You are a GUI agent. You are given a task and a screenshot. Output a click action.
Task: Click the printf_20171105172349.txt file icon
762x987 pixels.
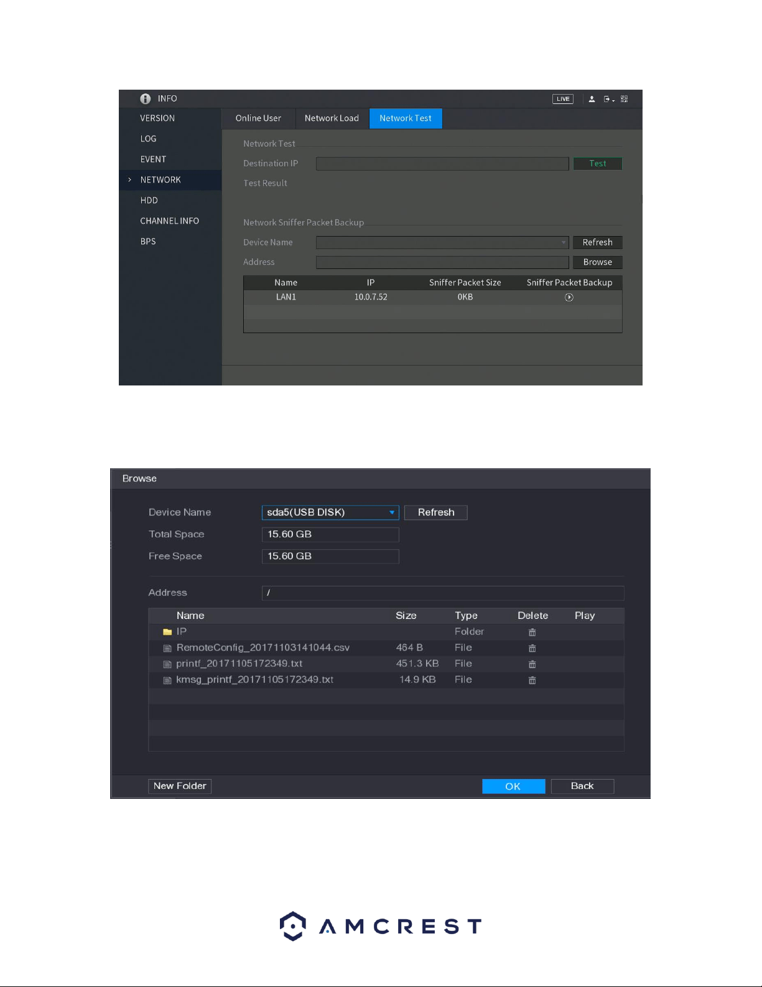click(x=167, y=664)
